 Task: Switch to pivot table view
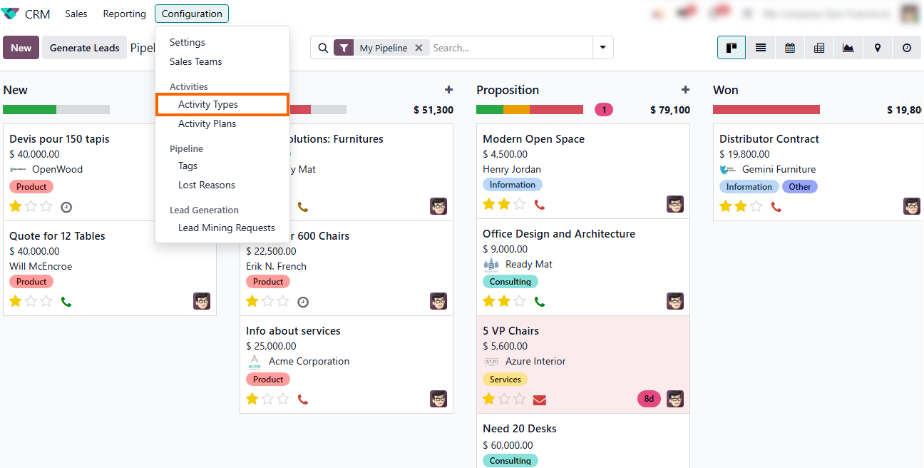coord(819,48)
